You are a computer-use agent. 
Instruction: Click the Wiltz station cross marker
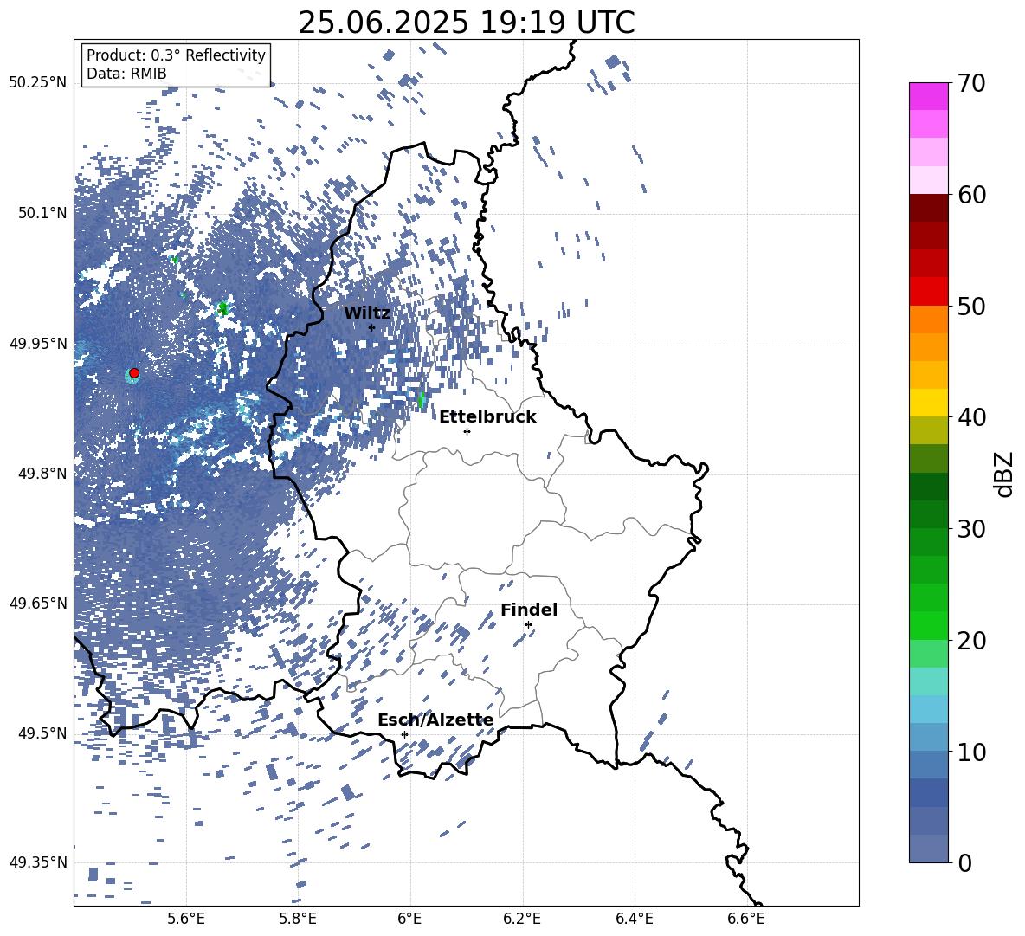tap(372, 327)
